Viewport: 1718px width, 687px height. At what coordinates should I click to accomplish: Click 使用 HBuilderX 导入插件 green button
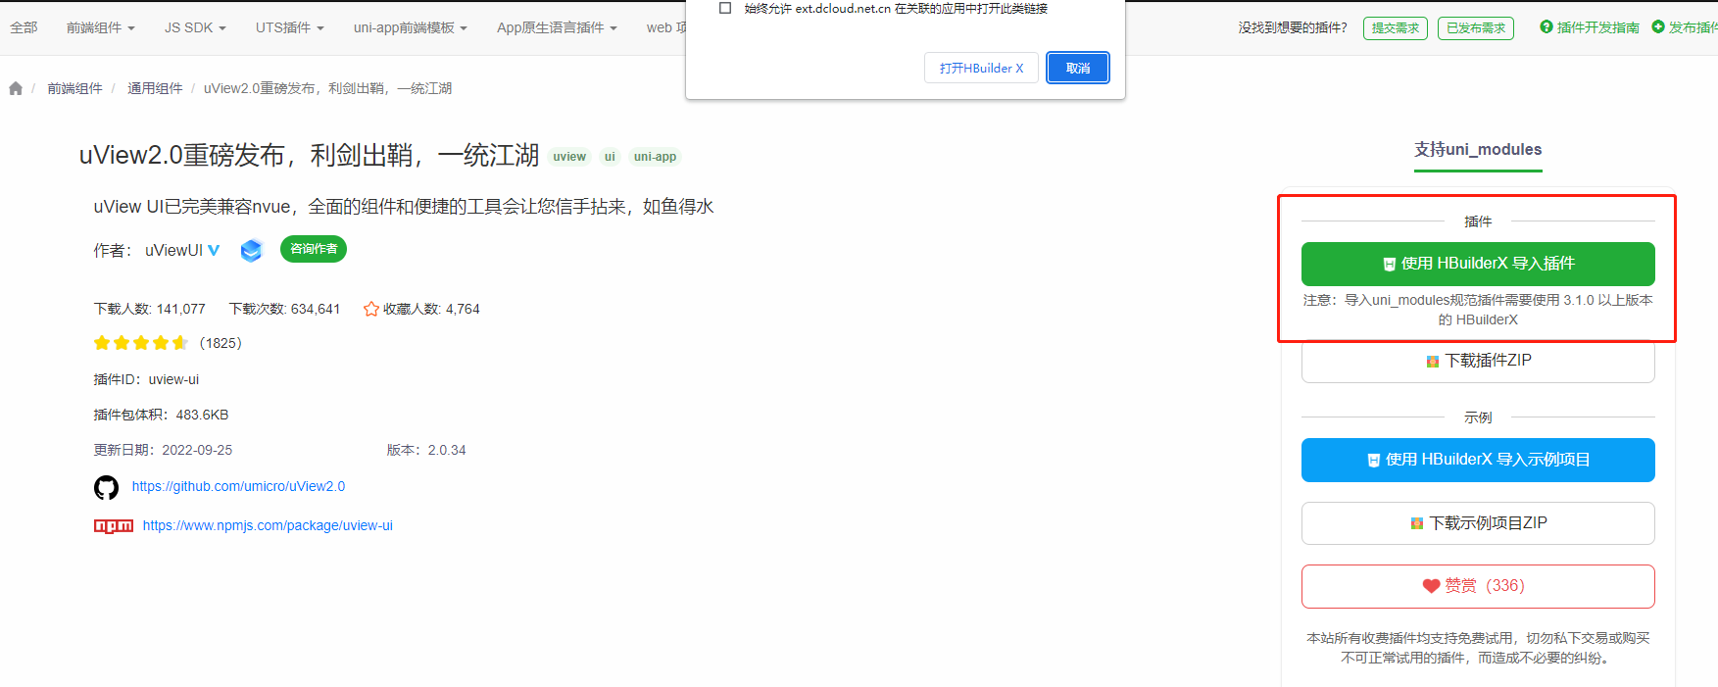[1478, 264]
